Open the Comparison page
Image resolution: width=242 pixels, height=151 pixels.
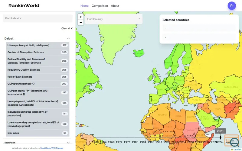tap(100, 6)
